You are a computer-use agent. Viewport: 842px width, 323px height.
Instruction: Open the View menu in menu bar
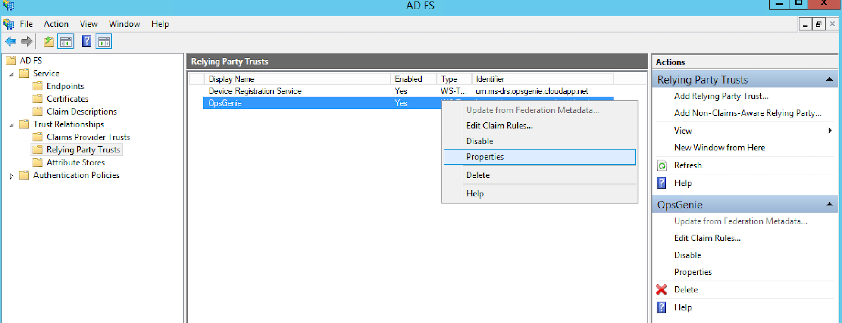pyautogui.click(x=88, y=24)
